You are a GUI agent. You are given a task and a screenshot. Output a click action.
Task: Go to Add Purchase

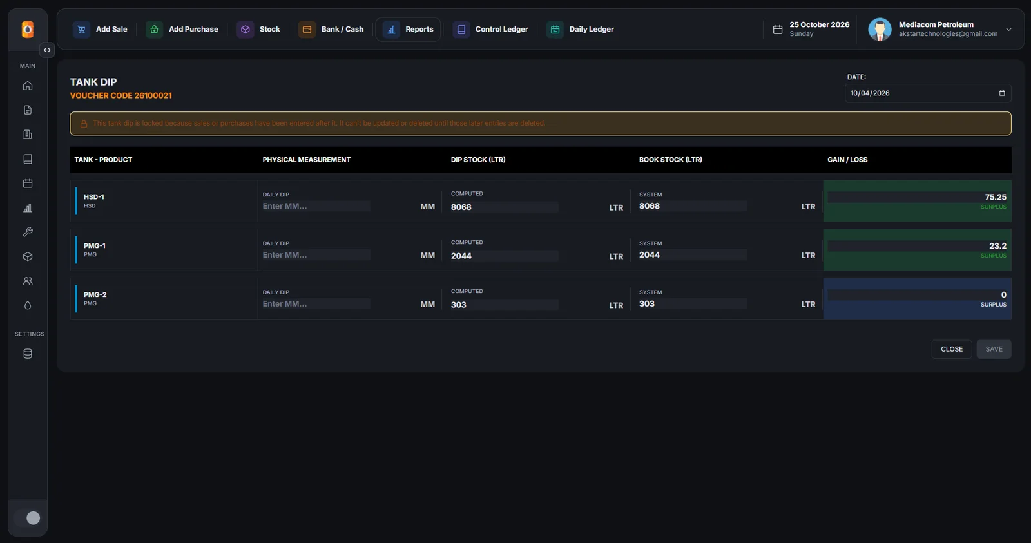182,30
